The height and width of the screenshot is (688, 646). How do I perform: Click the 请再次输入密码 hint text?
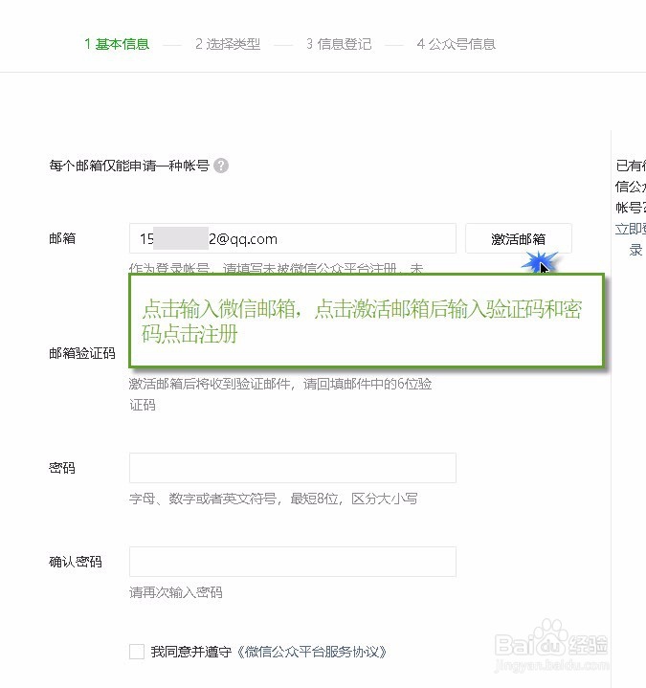click(176, 592)
